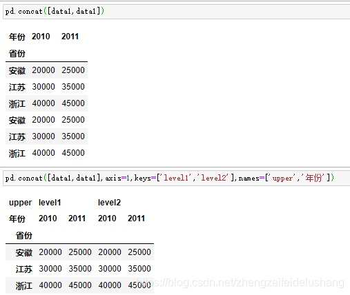Select 30000 in first 江苏 row of top table
The image size is (350, 295).
pyautogui.click(x=43, y=87)
